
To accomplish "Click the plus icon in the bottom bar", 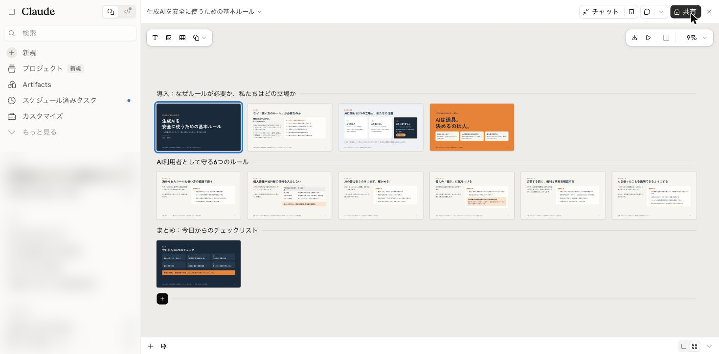I will (151, 346).
